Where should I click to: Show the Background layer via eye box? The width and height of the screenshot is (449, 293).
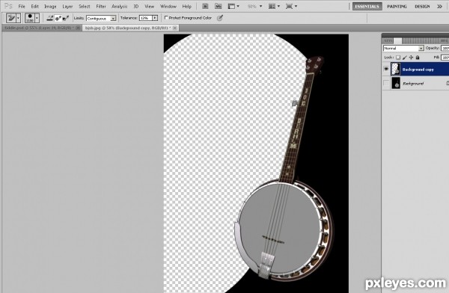(386, 83)
